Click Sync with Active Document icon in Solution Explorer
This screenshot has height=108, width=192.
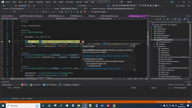pos(168,19)
